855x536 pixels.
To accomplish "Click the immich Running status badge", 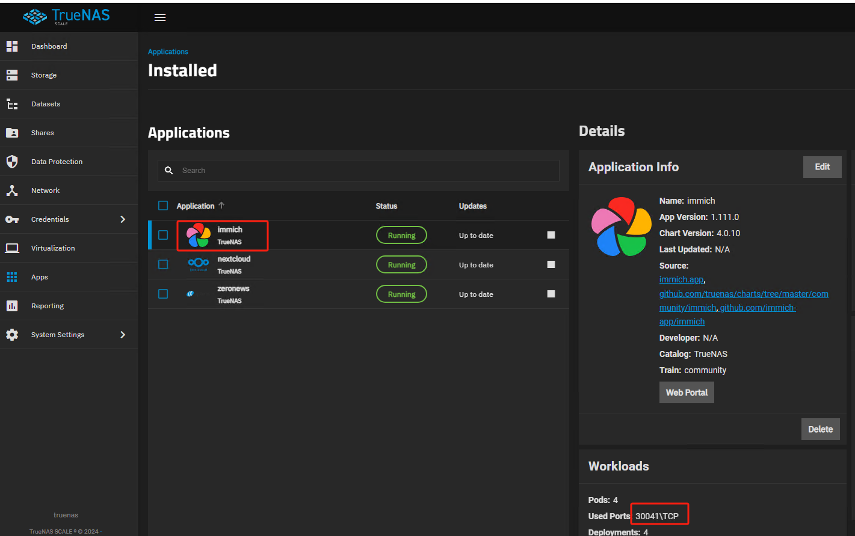I will click(401, 236).
